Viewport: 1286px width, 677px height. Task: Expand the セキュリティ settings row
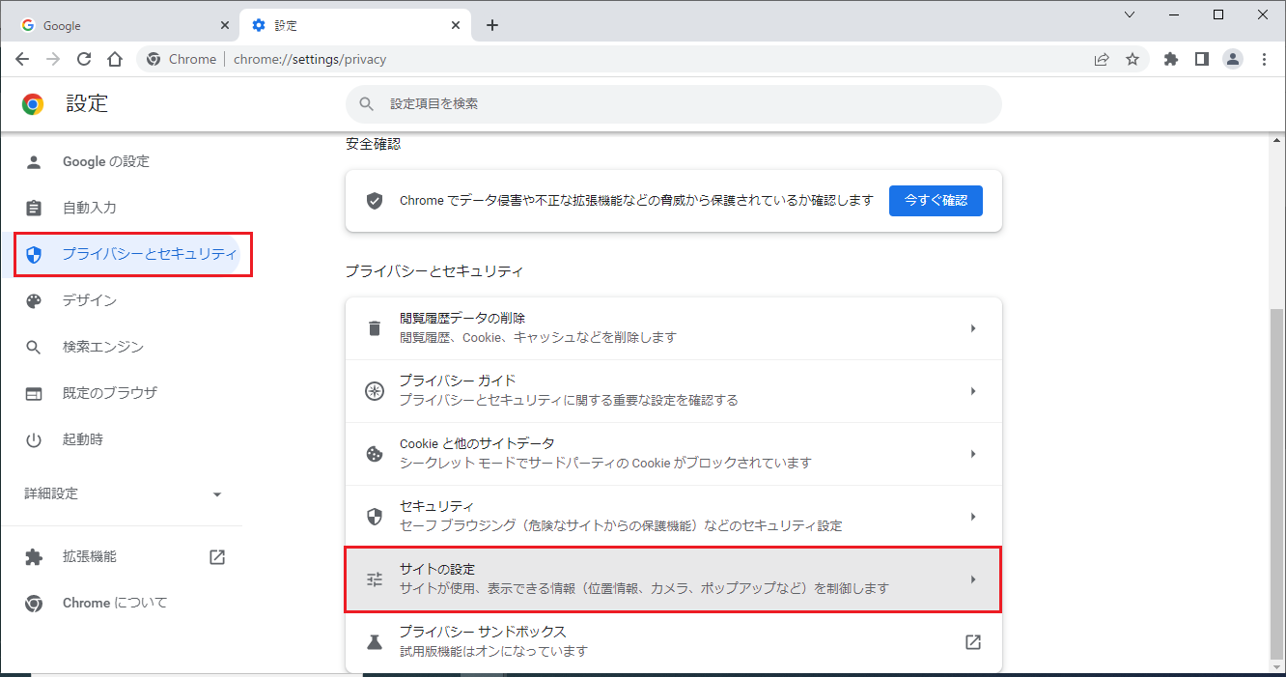[673, 517]
